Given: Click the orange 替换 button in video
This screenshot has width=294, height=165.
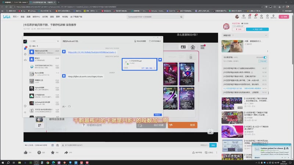Looking at the screenshot, I should 182,125.
